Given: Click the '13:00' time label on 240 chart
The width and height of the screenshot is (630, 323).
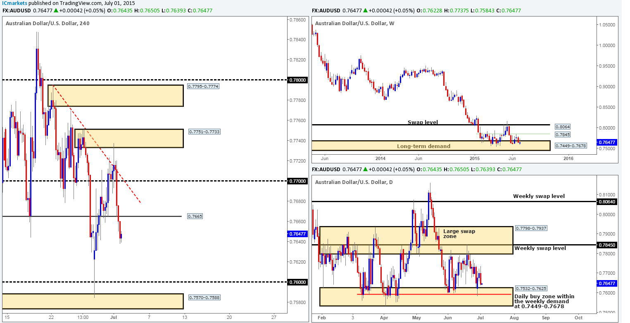Looking at the screenshot, I should (83, 317).
